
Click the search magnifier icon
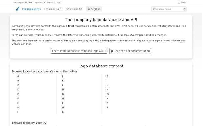click(x=185, y=9)
